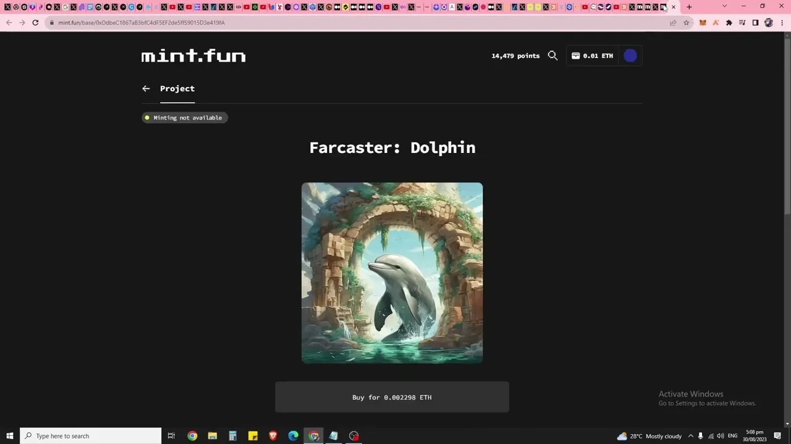
Task: Go back using the Project back arrow
Action: click(x=146, y=89)
